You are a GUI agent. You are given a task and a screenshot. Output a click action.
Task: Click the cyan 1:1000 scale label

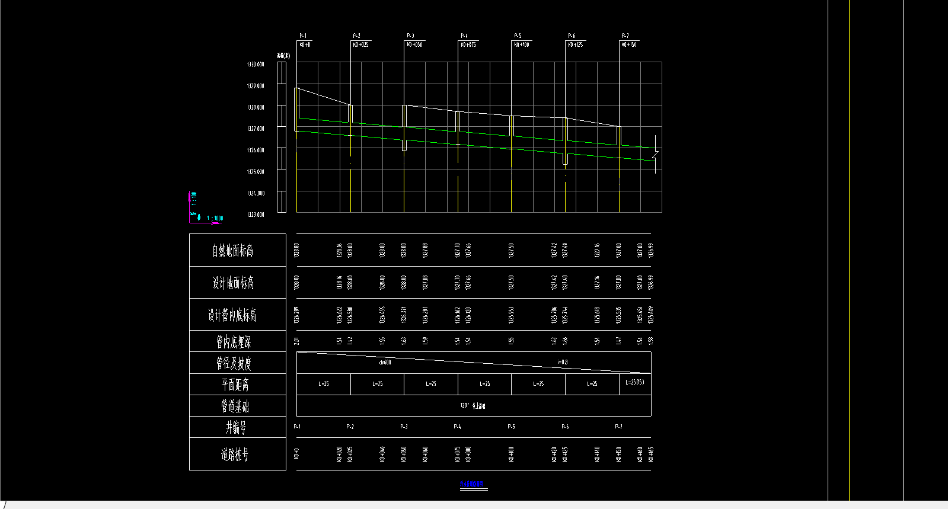(x=215, y=218)
